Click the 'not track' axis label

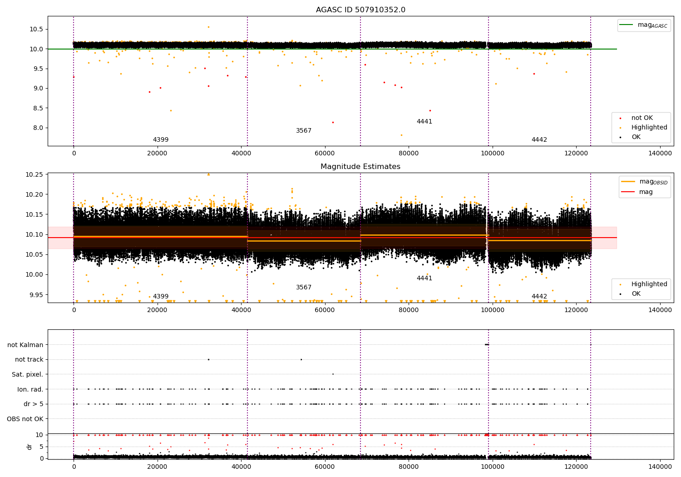tap(29, 360)
